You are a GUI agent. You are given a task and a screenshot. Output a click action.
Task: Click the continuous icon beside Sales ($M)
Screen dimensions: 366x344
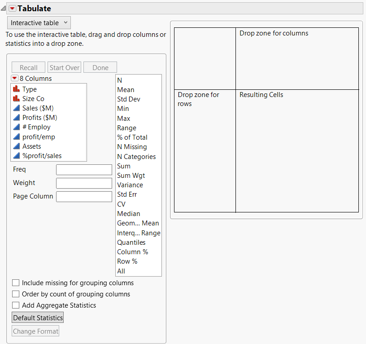tap(16, 108)
